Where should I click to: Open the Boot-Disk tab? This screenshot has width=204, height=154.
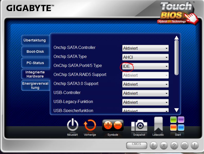36,52
